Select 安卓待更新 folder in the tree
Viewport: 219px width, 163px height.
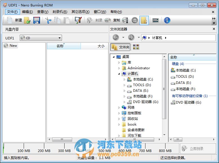(x=133, y=130)
